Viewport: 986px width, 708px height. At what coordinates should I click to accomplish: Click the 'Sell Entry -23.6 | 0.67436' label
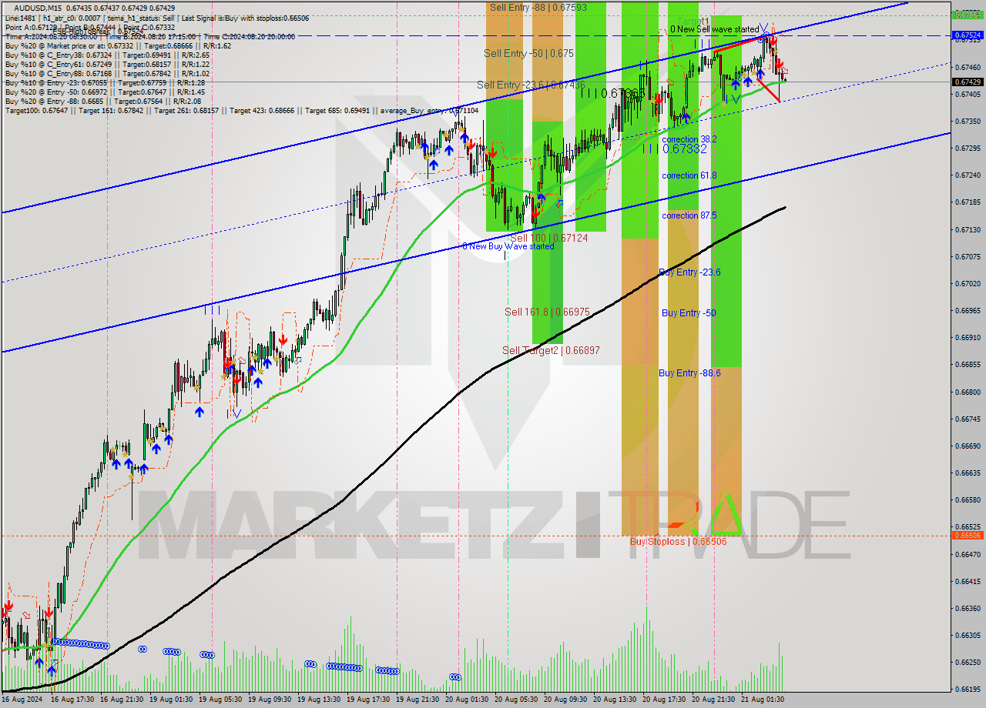click(531, 85)
